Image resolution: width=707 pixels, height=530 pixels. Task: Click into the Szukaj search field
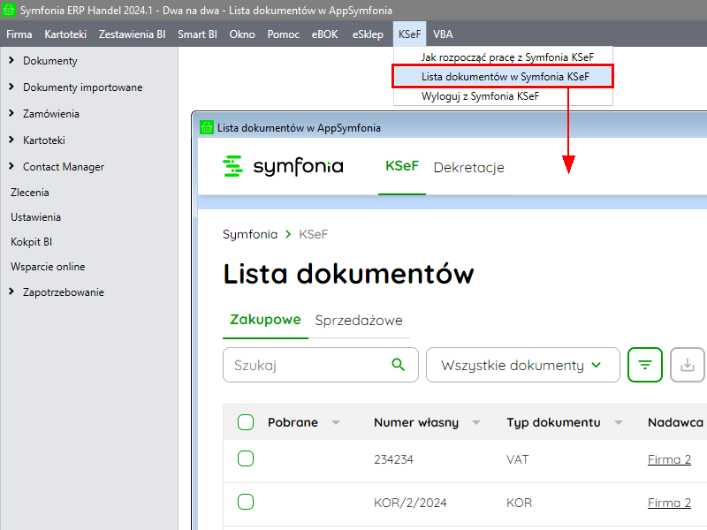tap(321, 365)
